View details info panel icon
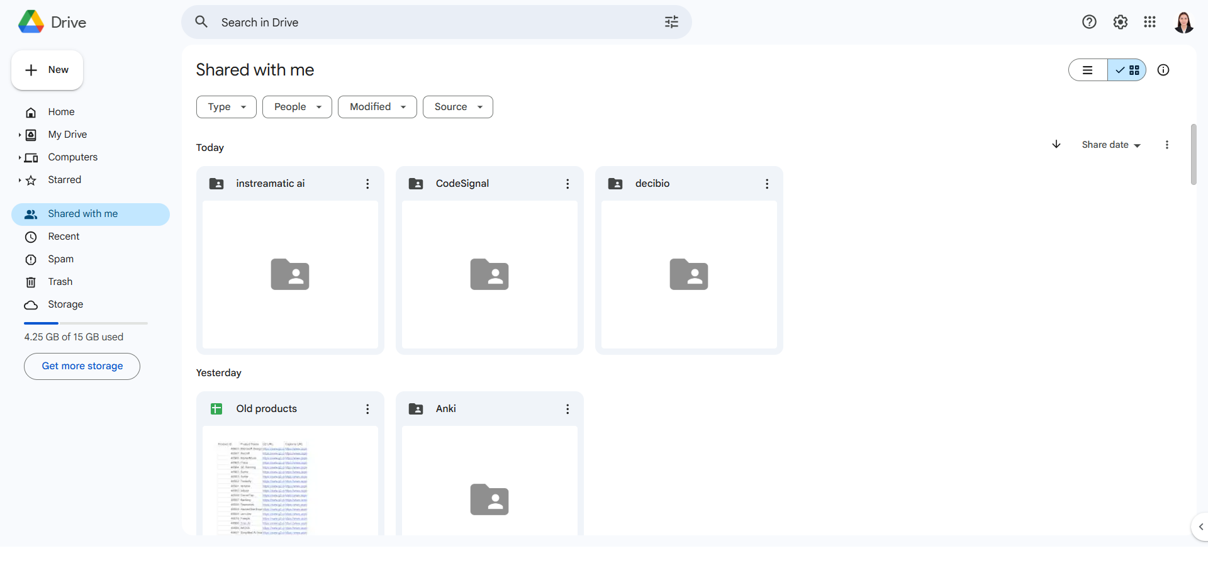The width and height of the screenshot is (1208, 563). click(x=1163, y=70)
